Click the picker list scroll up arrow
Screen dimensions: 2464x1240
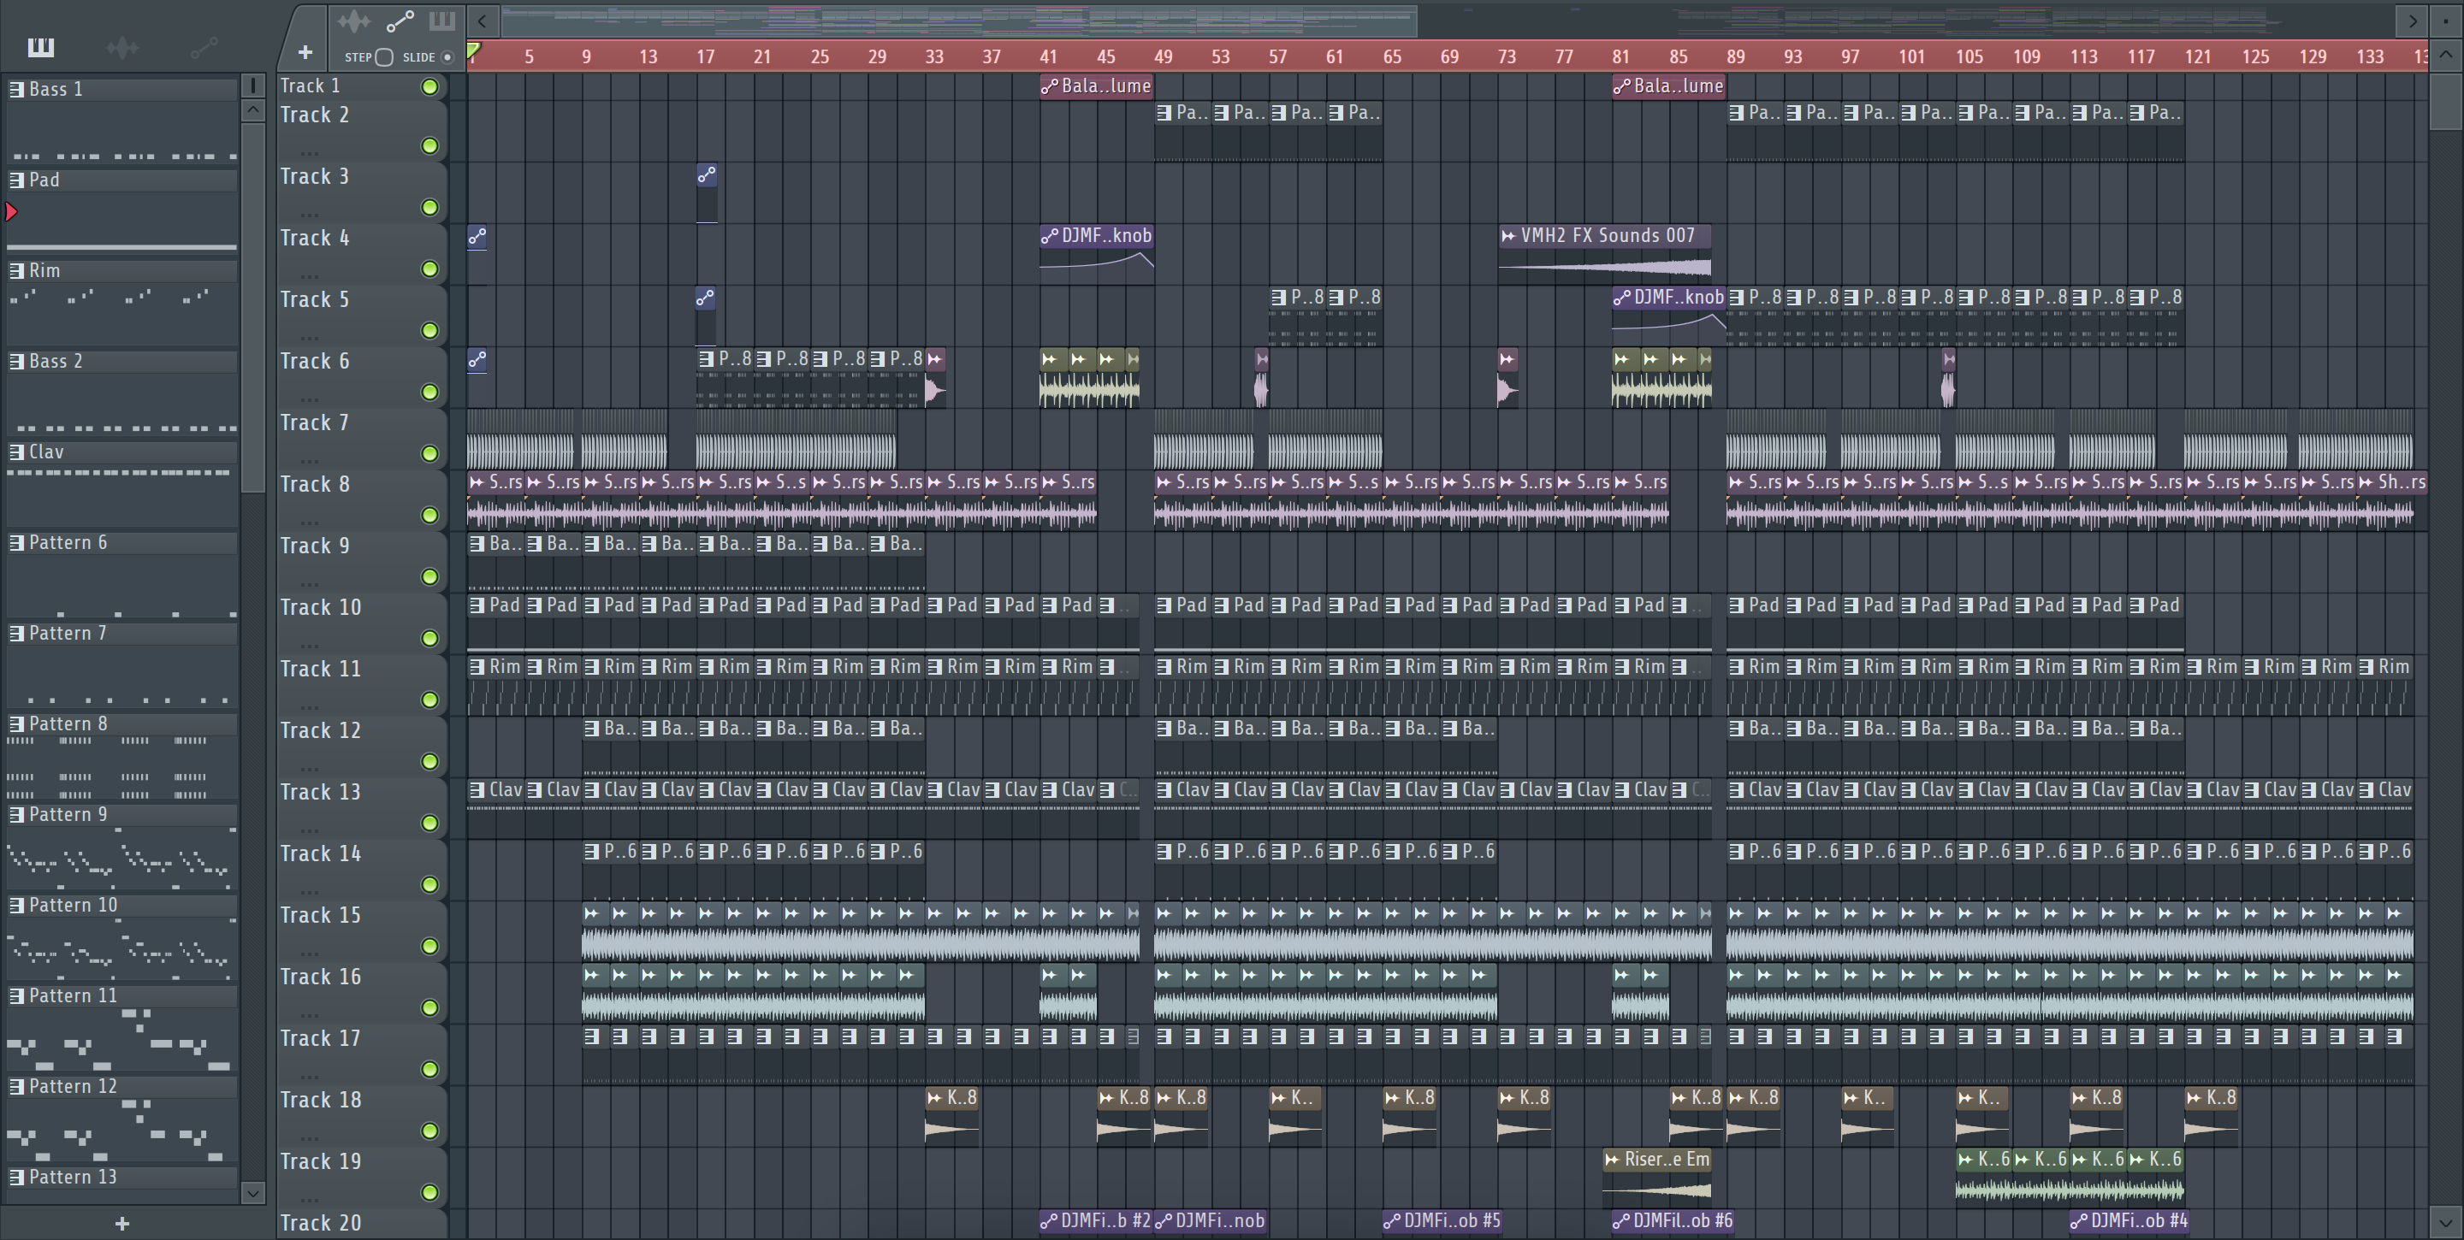[252, 110]
